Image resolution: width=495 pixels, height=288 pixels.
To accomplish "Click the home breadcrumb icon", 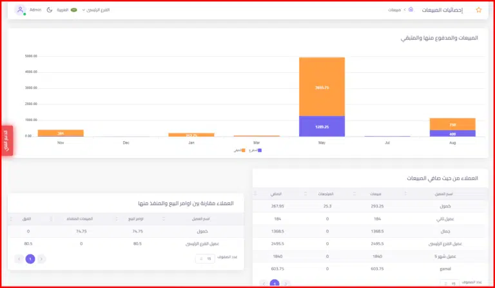I will click(411, 10).
